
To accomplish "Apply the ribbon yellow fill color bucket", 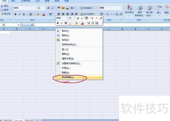I will coord(37,14).
